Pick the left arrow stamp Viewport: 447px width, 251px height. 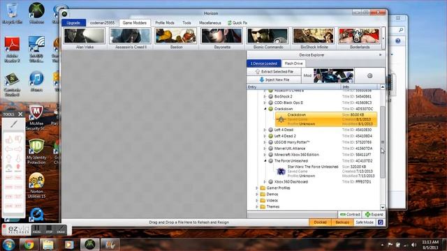(x=9, y=149)
